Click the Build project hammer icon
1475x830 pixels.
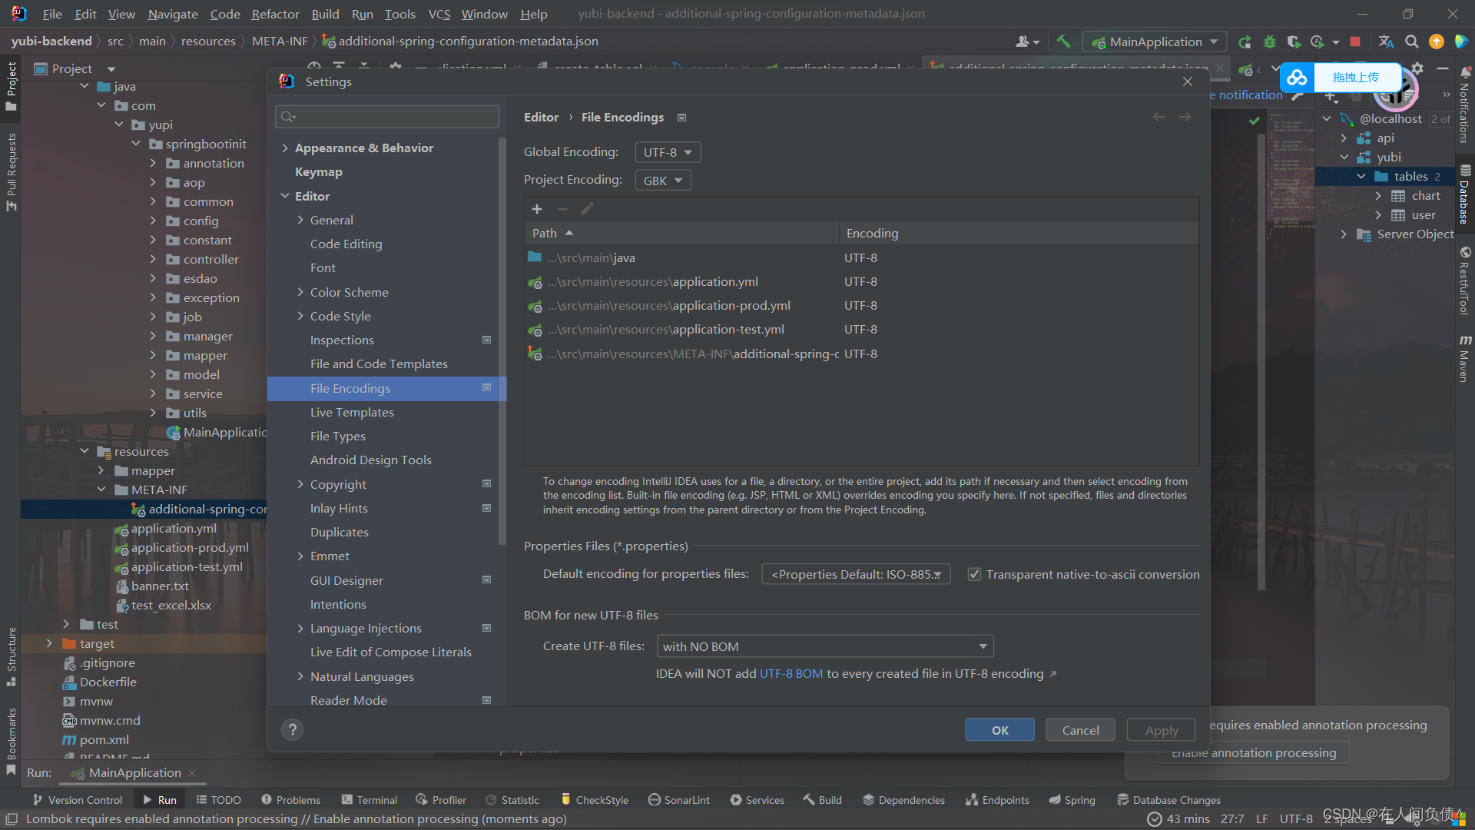[1063, 41]
